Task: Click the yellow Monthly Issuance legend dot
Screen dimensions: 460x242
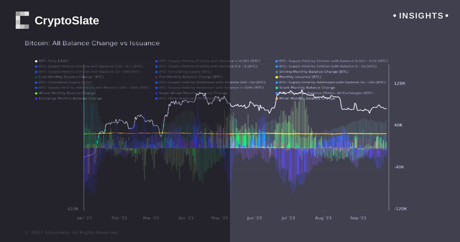Action: pyautogui.click(x=276, y=77)
